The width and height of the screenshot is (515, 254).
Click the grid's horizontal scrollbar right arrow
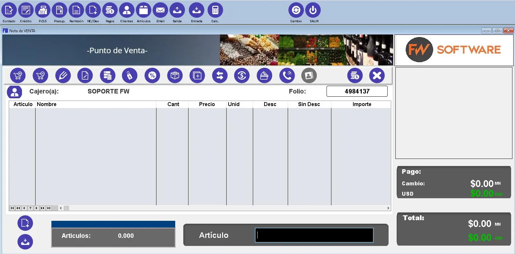pyautogui.click(x=388, y=208)
